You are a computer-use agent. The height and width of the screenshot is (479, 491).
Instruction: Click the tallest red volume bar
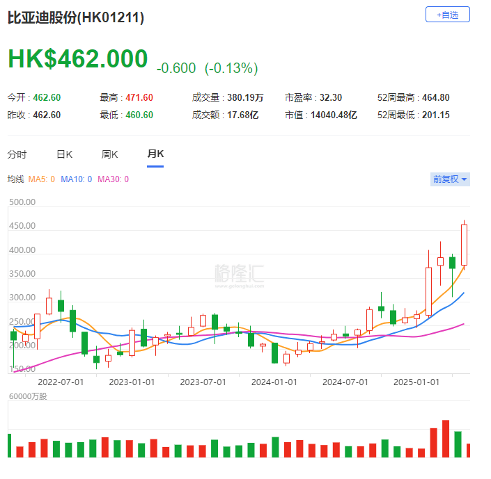point(445,439)
